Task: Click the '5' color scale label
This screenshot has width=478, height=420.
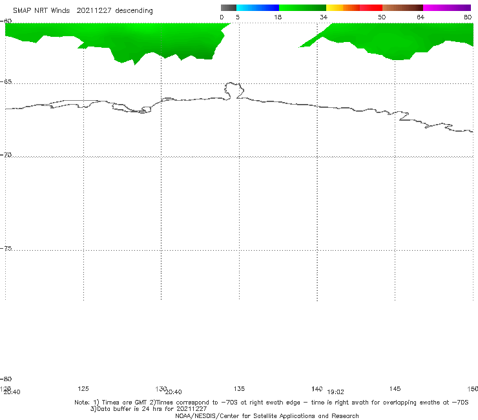Action: pos(238,17)
